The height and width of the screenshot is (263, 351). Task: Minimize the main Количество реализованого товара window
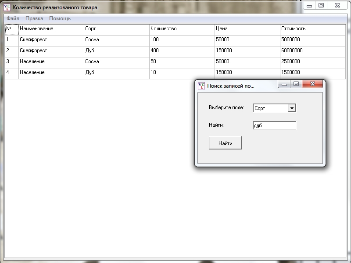click(309, 6)
